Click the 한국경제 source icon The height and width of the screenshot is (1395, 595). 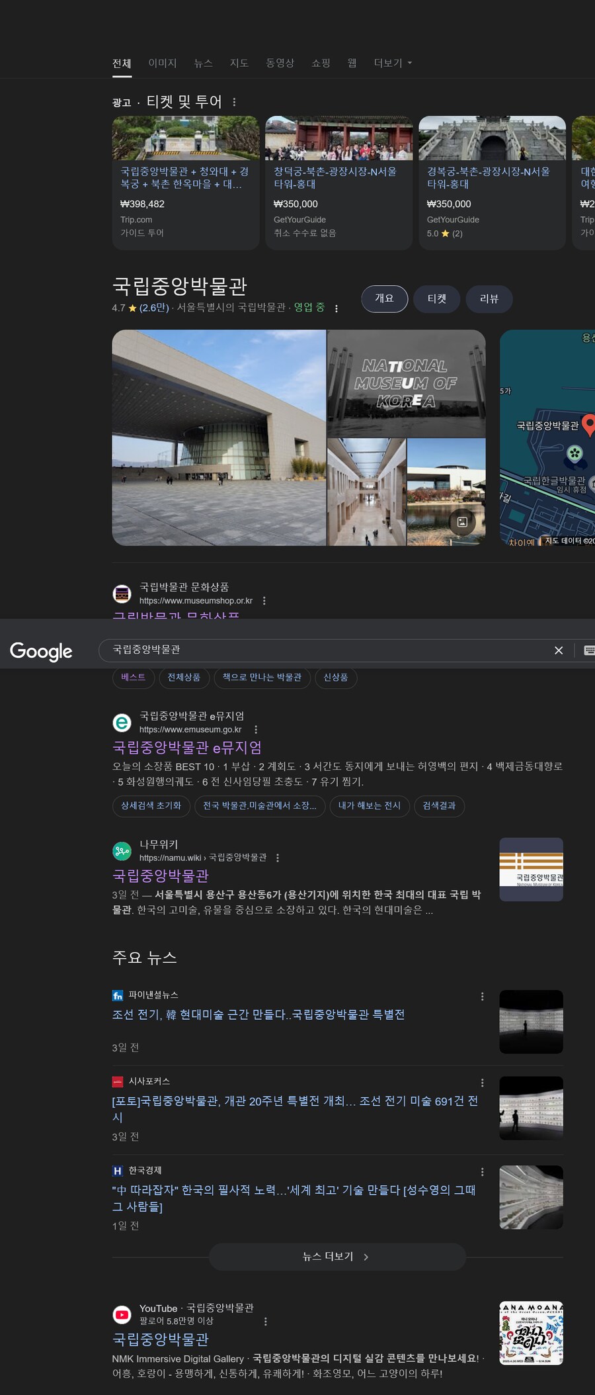pyautogui.click(x=118, y=1171)
